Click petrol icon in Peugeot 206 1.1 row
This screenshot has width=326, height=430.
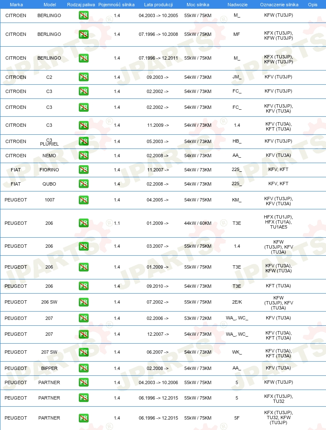click(84, 223)
